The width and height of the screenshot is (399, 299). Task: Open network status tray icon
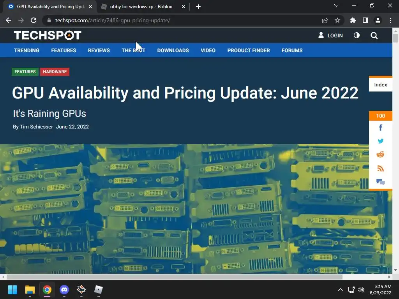(351, 290)
